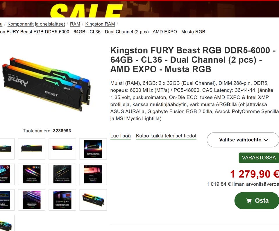Image resolution: width=279 pixels, height=231 pixels.
Task: Select the FURY CTRL software thumbnail
Action: 62,200
